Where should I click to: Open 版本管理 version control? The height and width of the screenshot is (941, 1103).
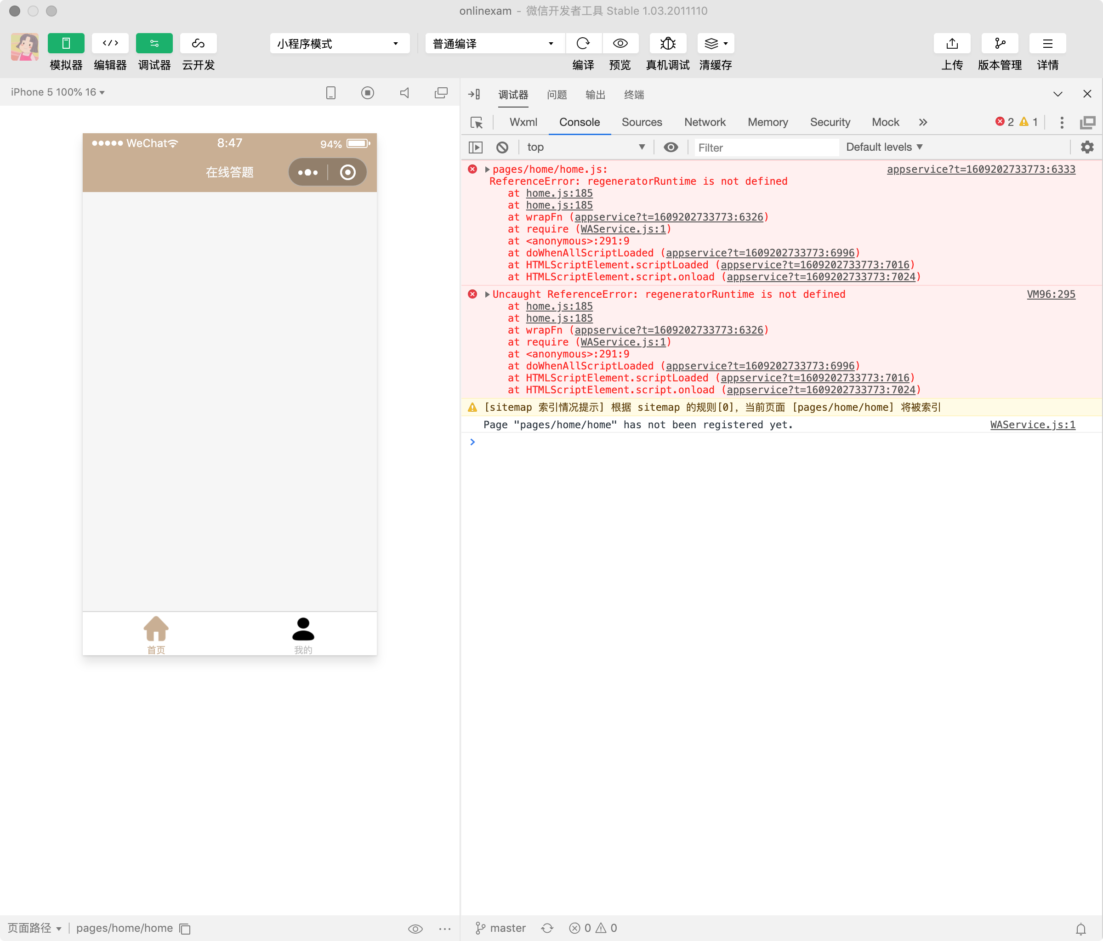coord(1000,43)
